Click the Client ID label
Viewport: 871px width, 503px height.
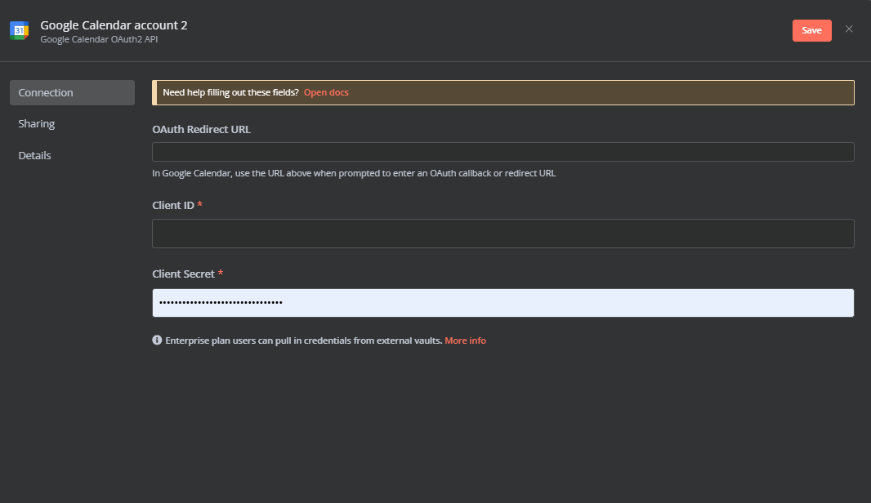(173, 205)
